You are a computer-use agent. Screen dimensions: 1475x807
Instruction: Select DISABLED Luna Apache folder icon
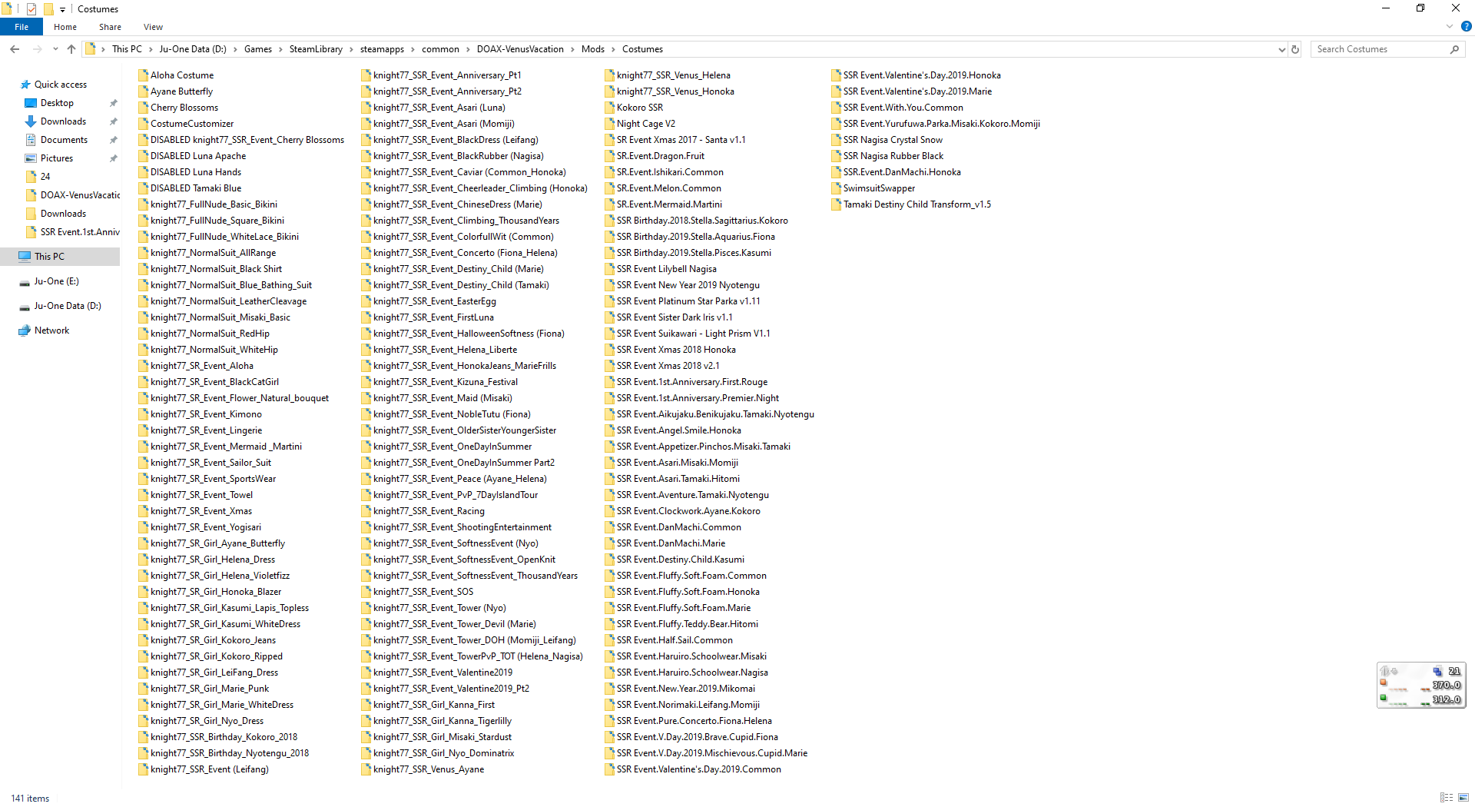tap(143, 156)
